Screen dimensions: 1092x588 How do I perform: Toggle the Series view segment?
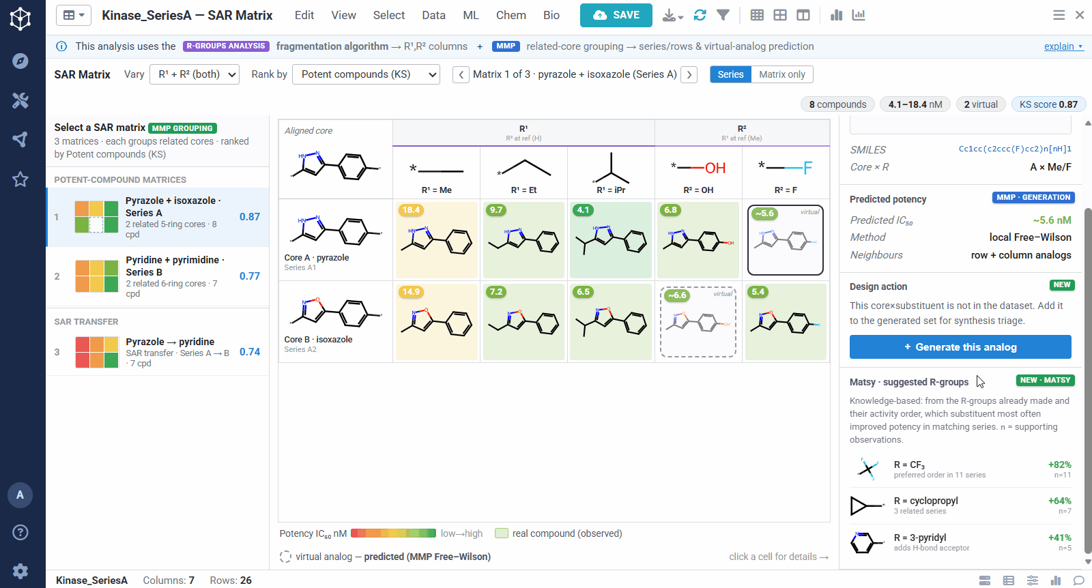pos(730,74)
